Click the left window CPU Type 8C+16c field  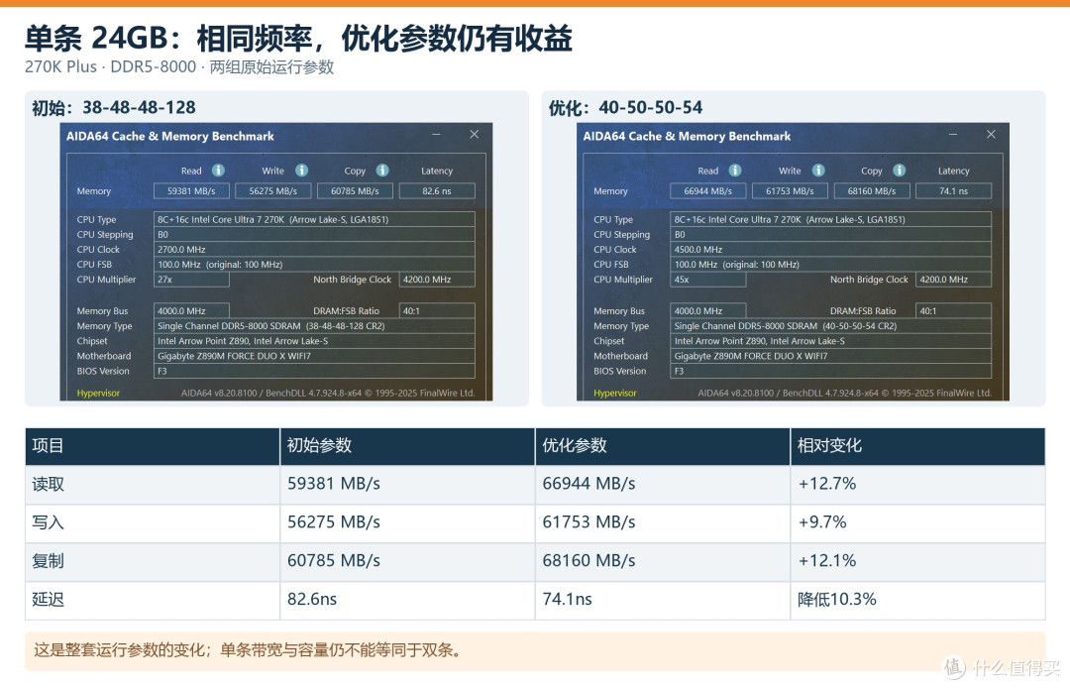(x=314, y=219)
